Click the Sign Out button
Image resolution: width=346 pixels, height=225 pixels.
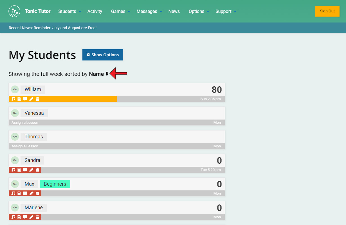(x=327, y=11)
